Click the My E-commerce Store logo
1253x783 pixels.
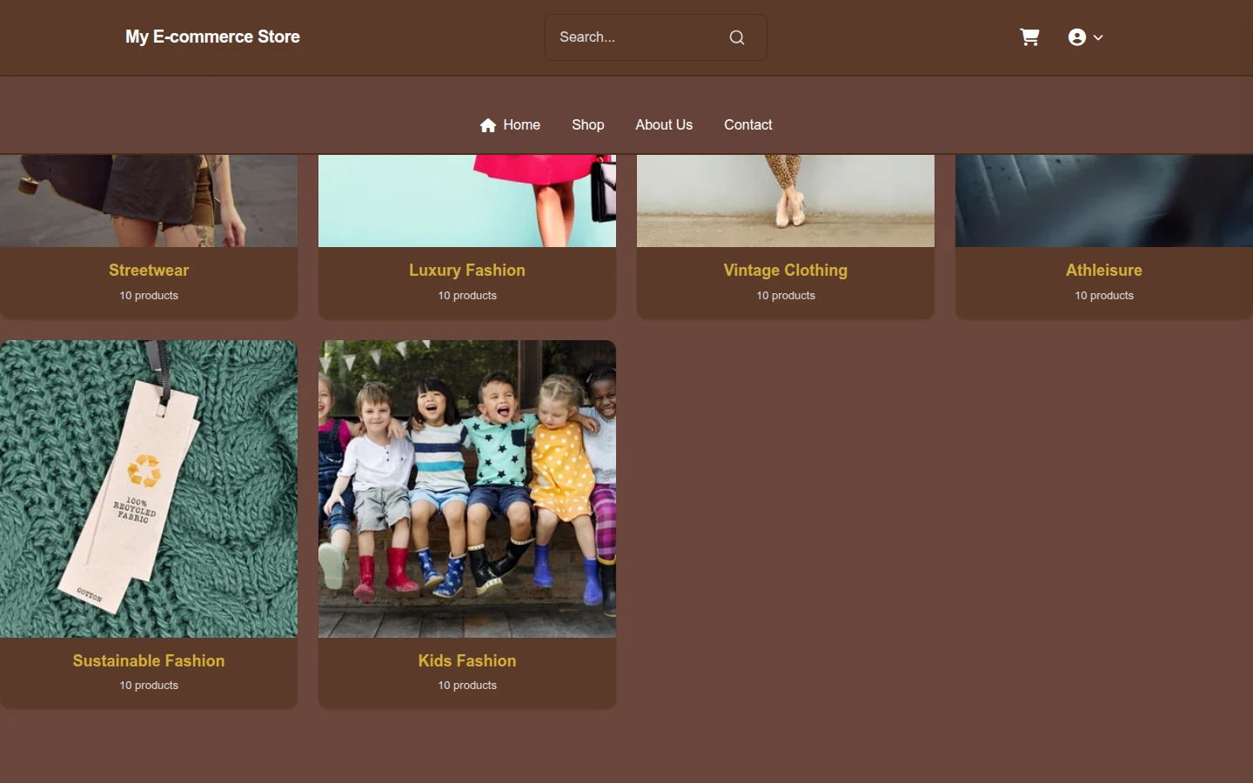click(212, 37)
